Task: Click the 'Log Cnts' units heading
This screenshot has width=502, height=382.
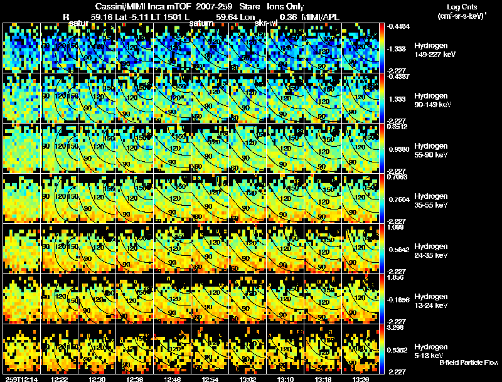Action: click(x=462, y=7)
